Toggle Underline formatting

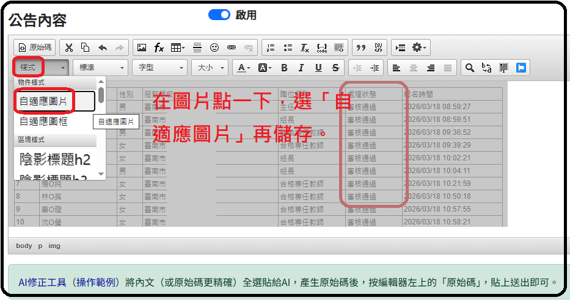pos(318,68)
